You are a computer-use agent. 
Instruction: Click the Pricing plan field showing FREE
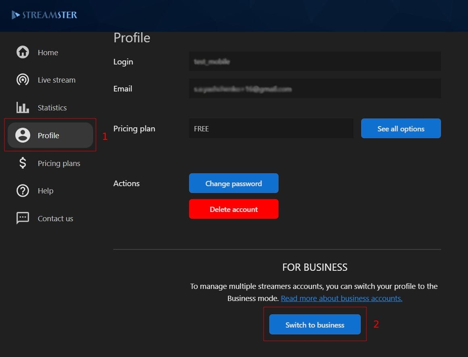click(x=271, y=129)
